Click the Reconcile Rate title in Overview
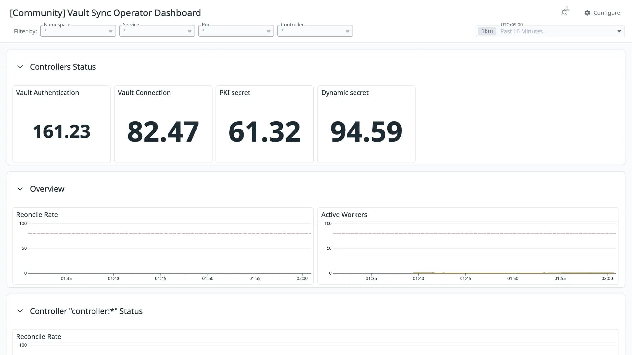Image resolution: width=632 pixels, height=355 pixels. pos(37,215)
